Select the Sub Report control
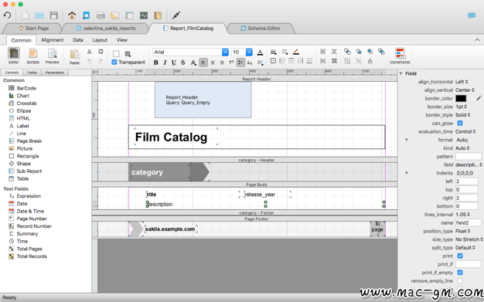 (x=29, y=171)
